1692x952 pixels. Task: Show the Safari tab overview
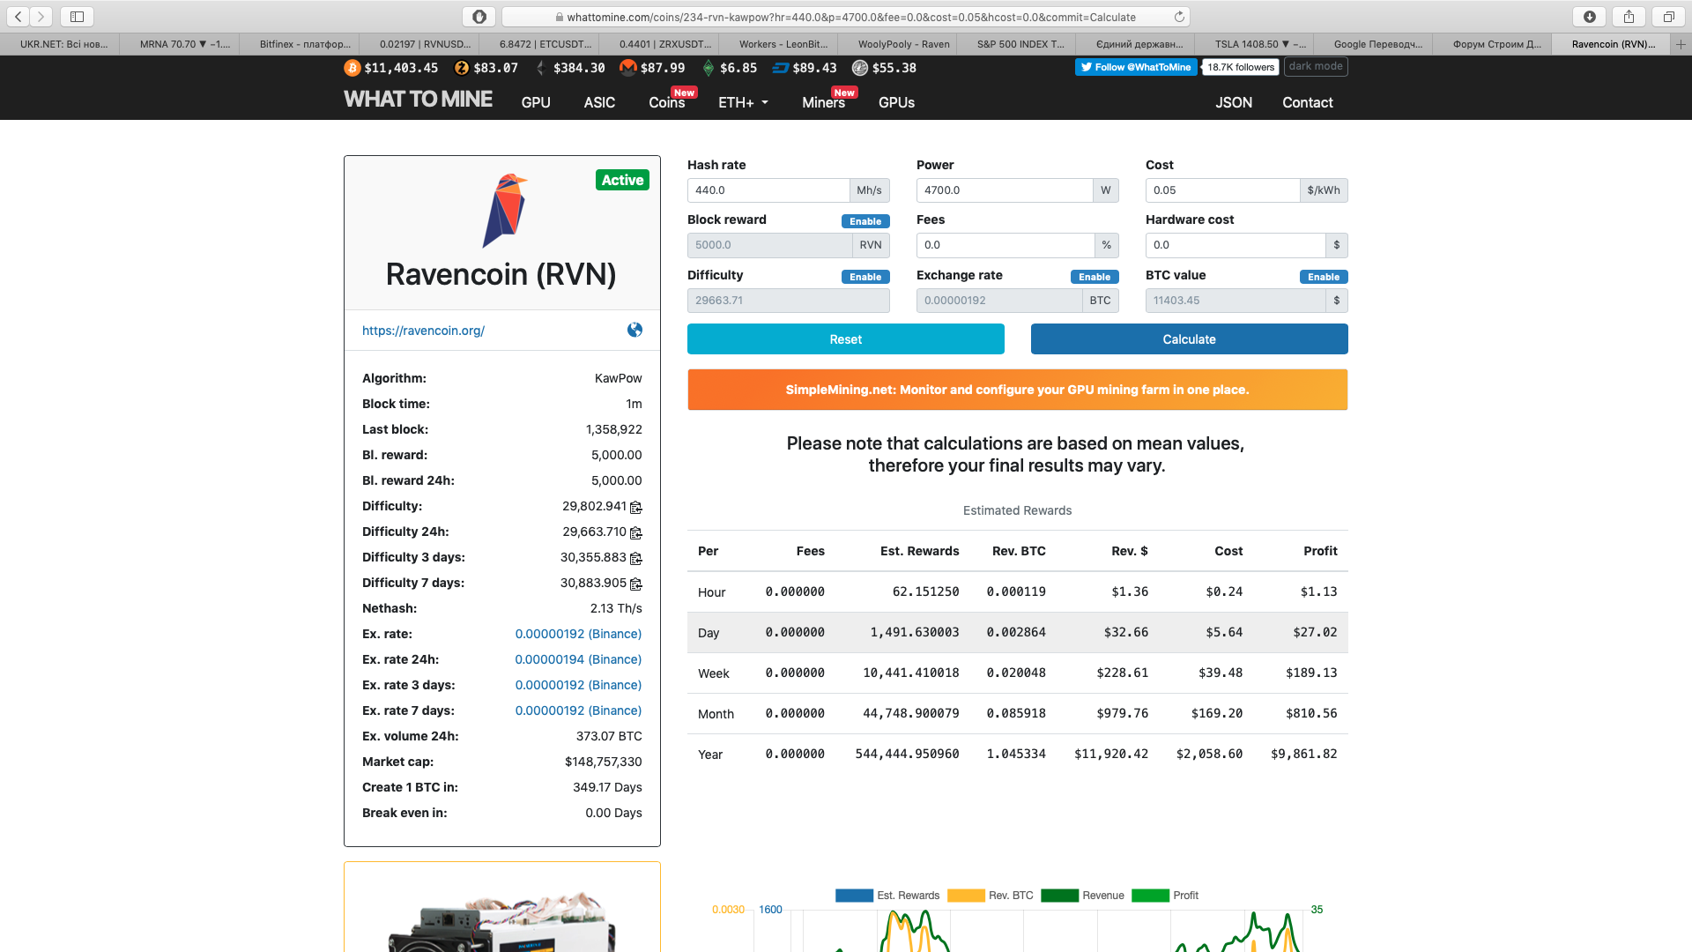pyautogui.click(x=1668, y=17)
